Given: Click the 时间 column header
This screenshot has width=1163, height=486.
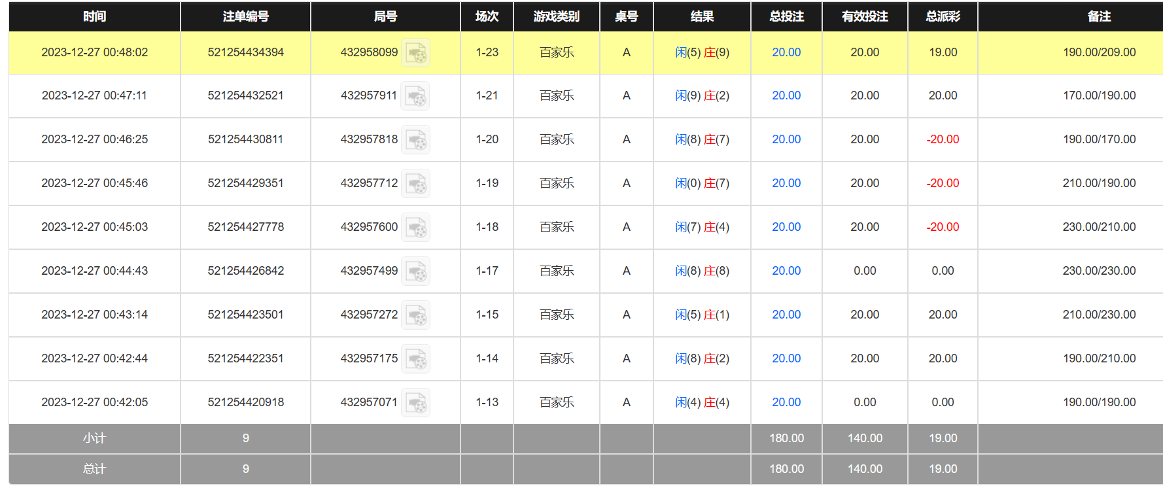Looking at the screenshot, I should pyautogui.click(x=94, y=16).
